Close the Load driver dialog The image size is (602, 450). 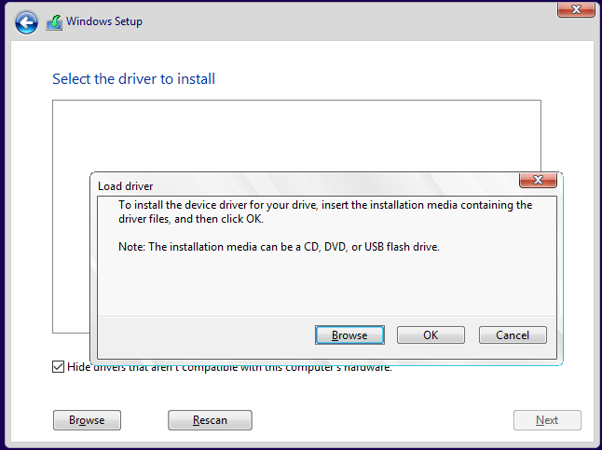(538, 181)
